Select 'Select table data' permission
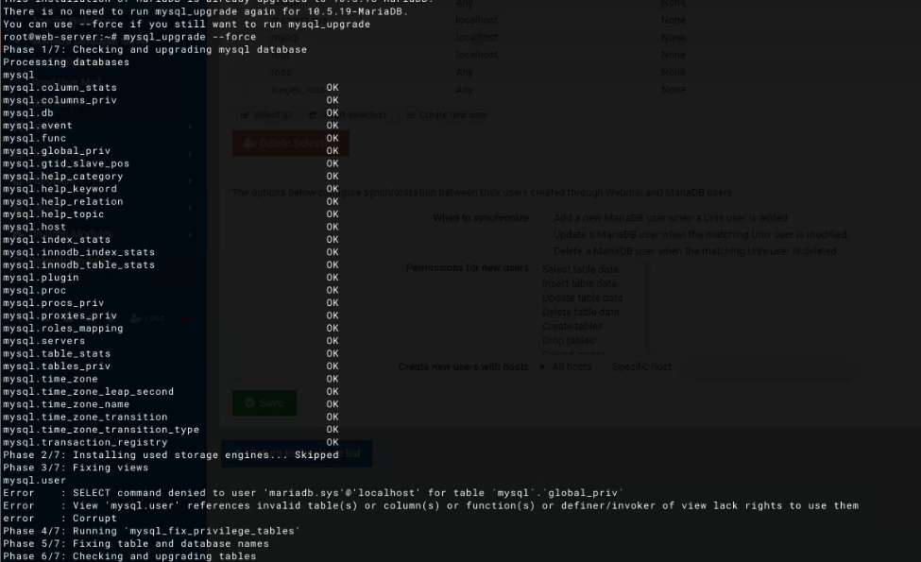 point(580,269)
